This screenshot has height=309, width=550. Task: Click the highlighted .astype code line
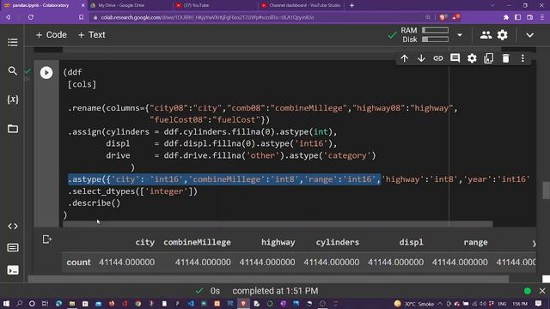point(224,179)
